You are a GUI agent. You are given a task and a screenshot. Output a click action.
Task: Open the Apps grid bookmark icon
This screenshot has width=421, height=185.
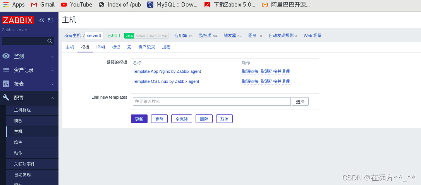pos(6,5)
